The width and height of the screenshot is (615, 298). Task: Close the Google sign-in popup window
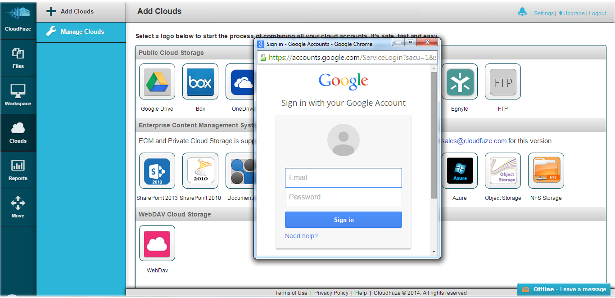[x=427, y=42]
